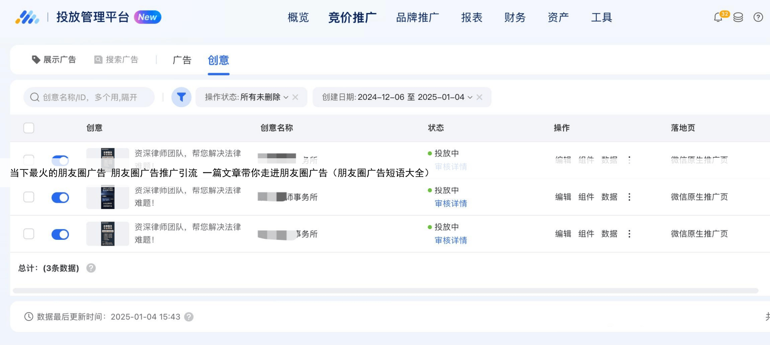Click the help icon beside 总计 3条数据
The height and width of the screenshot is (345, 770).
click(91, 268)
